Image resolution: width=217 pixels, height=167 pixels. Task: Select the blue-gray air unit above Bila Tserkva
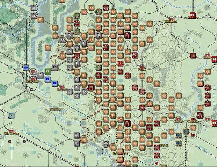(11, 116)
